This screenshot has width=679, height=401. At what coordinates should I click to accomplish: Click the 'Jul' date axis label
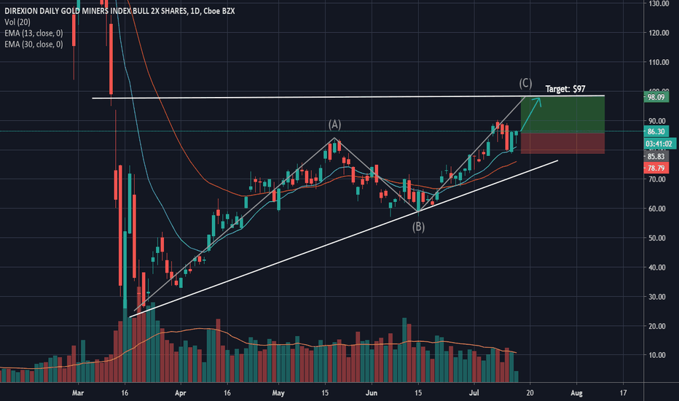tap(474, 393)
